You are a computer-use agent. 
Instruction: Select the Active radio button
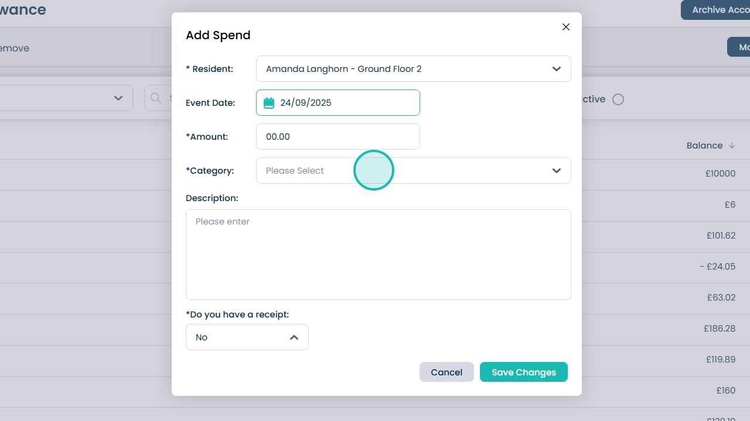pyautogui.click(x=618, y=99)
